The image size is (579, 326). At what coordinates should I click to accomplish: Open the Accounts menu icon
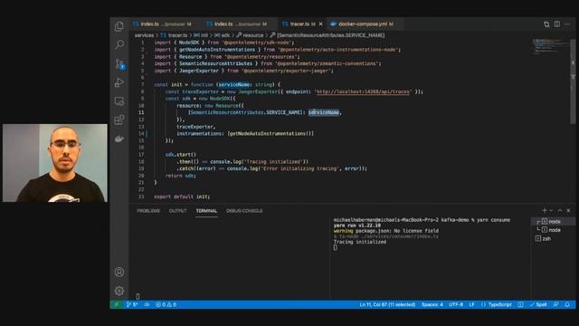[119, 272]
